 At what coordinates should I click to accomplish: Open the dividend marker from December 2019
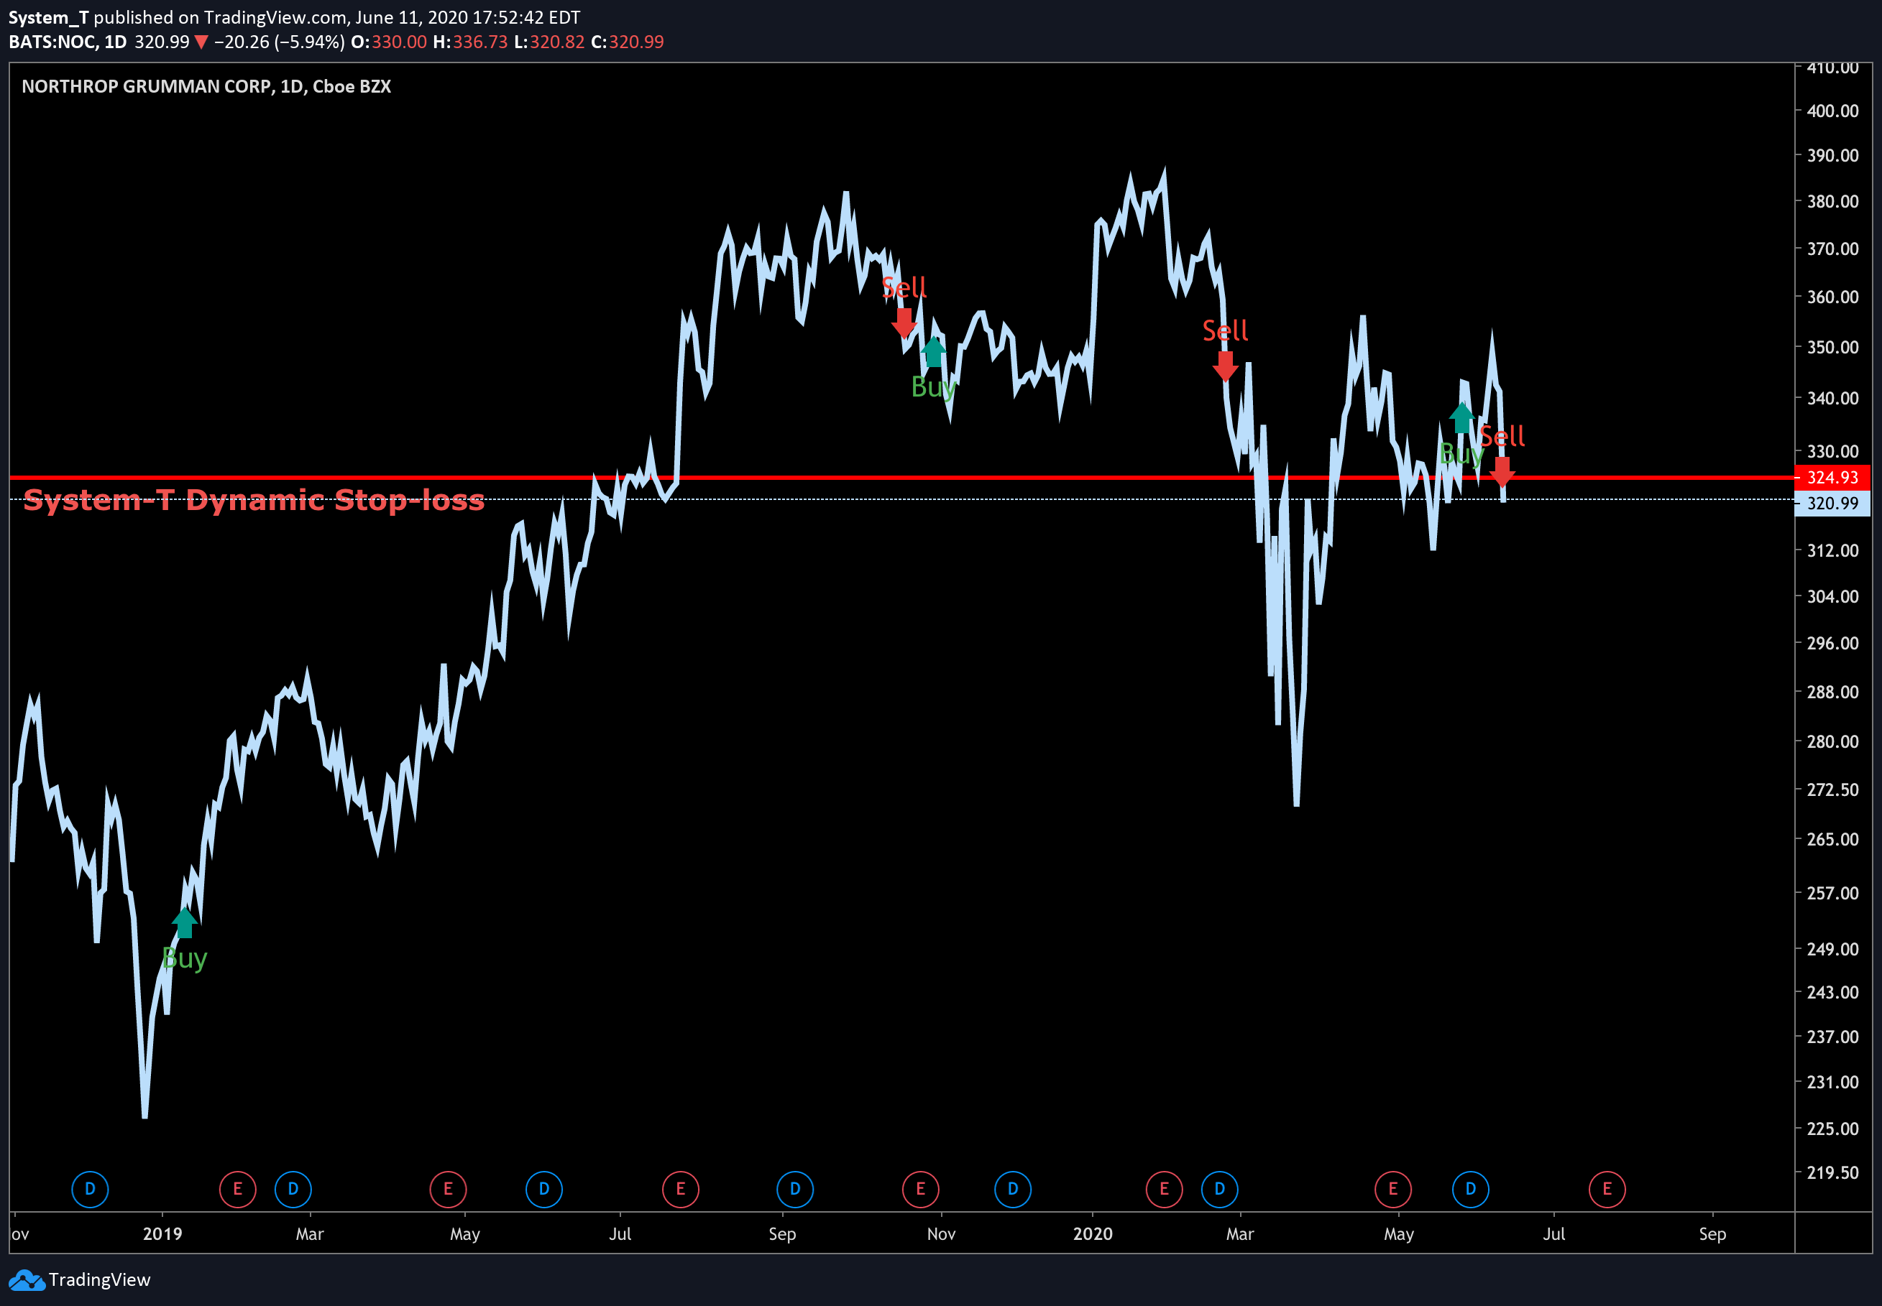pos(1013,1189)
